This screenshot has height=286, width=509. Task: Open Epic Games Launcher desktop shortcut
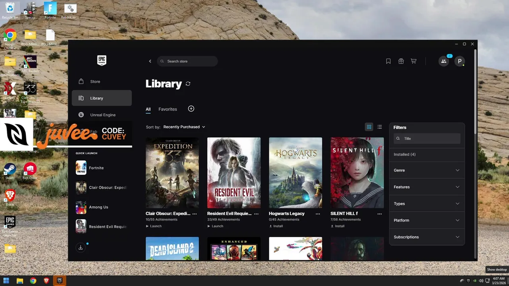pyautogui.click(x=10, y=226)
